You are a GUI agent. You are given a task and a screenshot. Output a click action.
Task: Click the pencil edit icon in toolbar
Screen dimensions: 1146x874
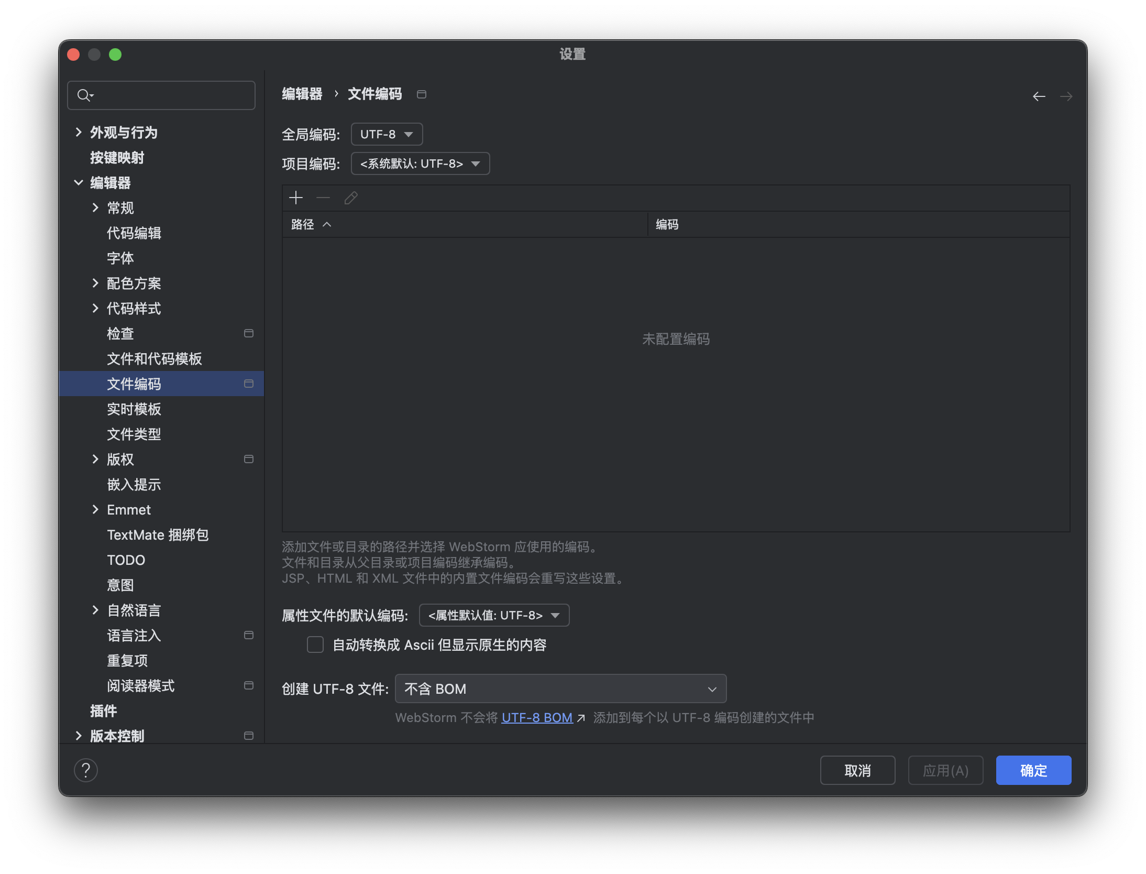pyautogui.click(x=351, y=198)
